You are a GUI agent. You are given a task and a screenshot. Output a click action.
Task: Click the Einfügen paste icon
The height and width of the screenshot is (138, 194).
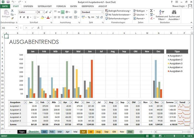point(6,13)
